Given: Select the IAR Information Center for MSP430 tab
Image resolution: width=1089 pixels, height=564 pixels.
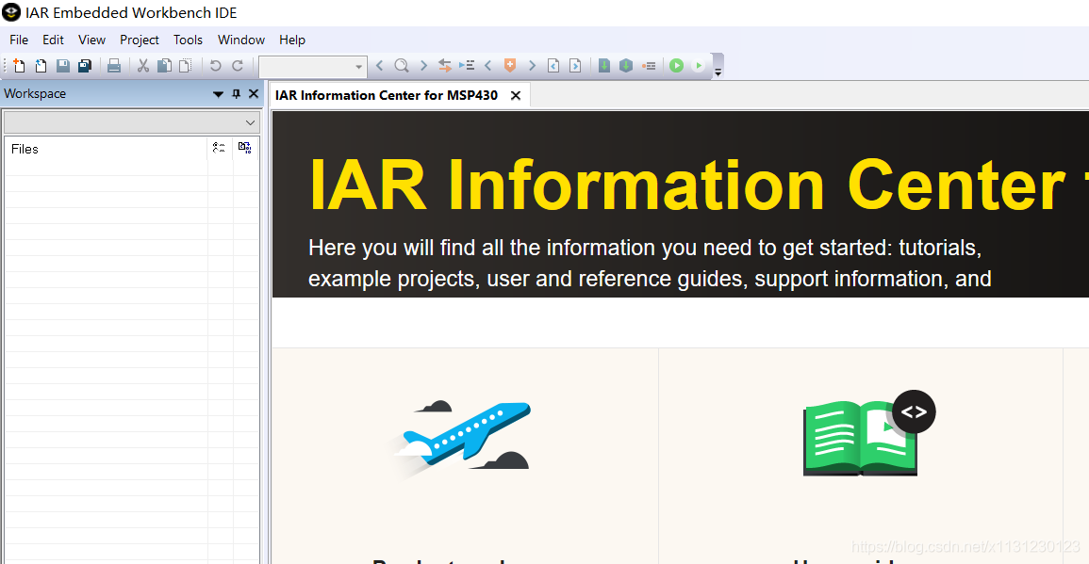Looking at the screenshot, I should pyautogui.click(x=387, y=95).
